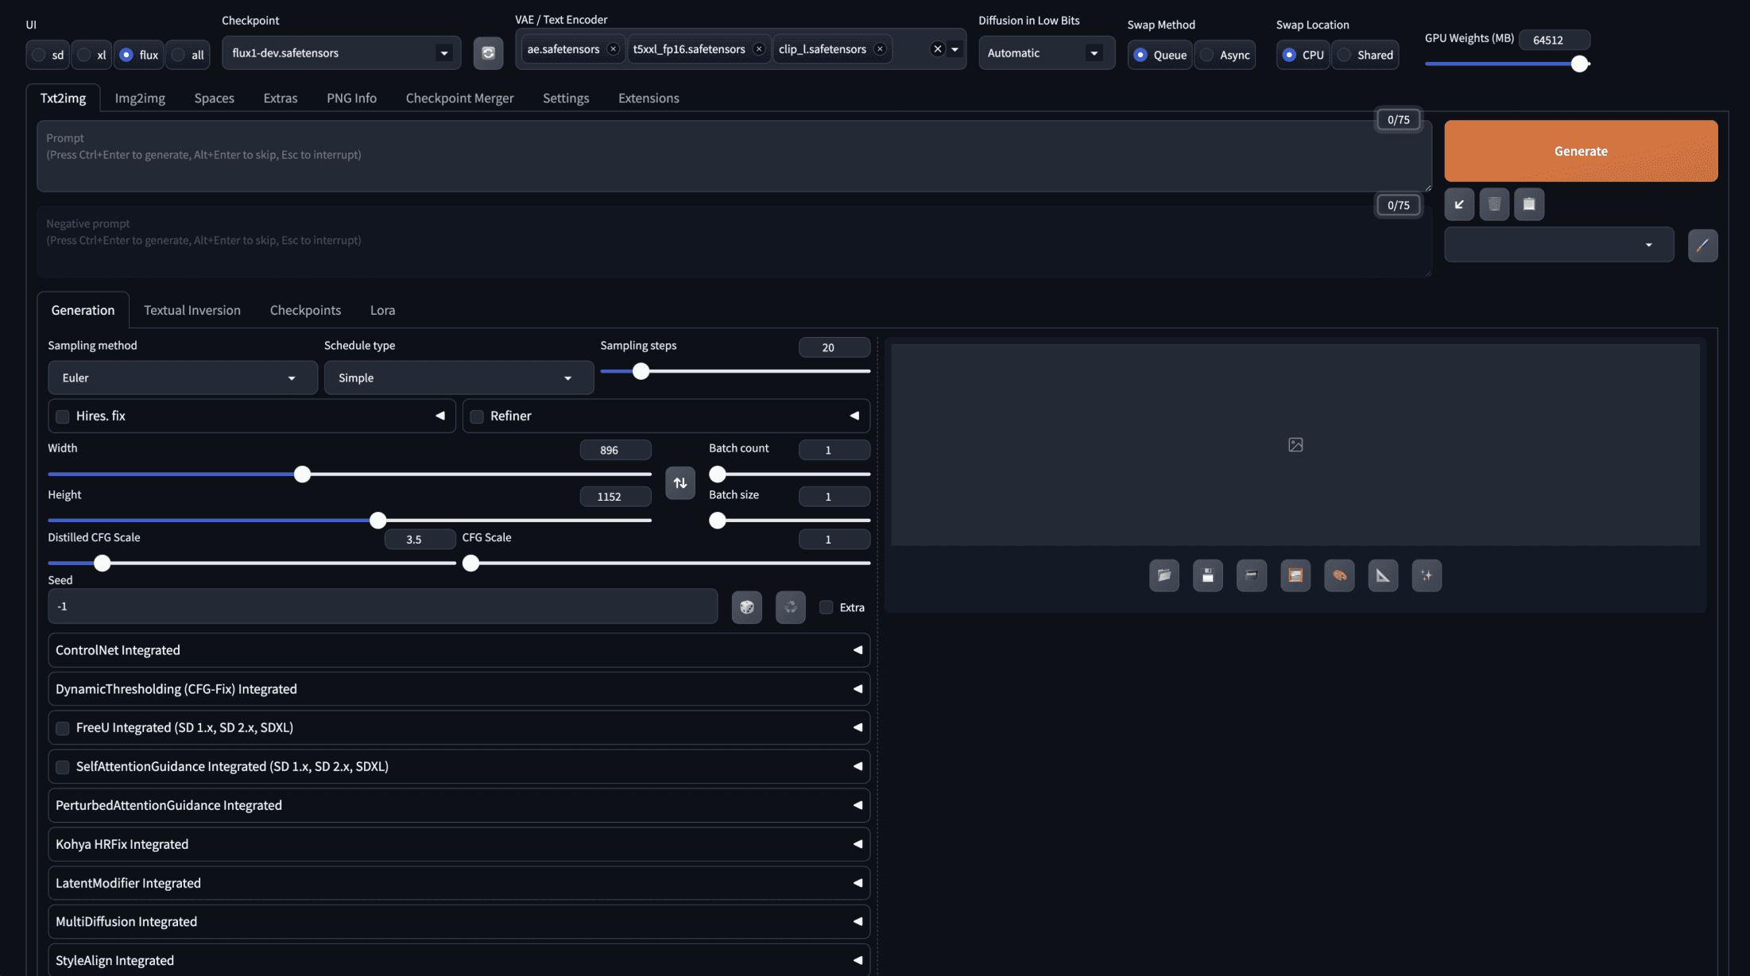Remove t5xxl_fp16.safetensors from text encoders

759,49
